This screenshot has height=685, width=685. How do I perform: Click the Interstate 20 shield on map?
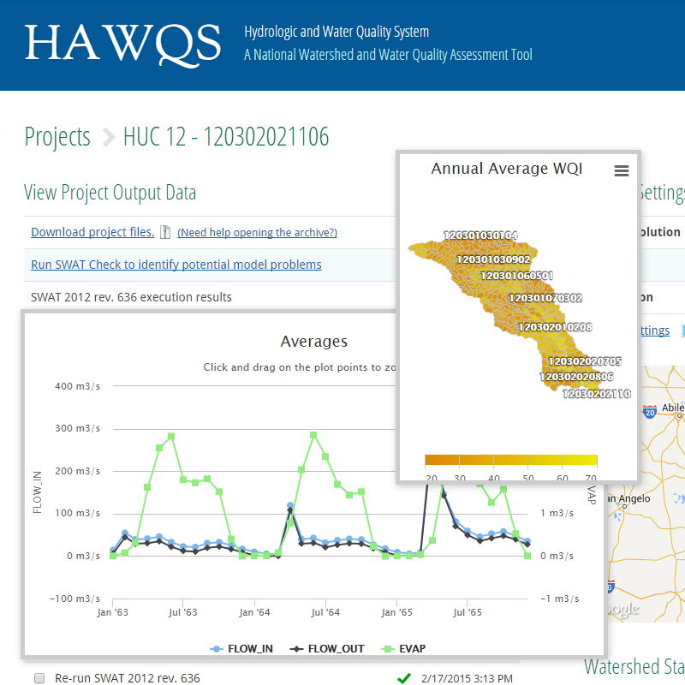[x=650, y=412]
